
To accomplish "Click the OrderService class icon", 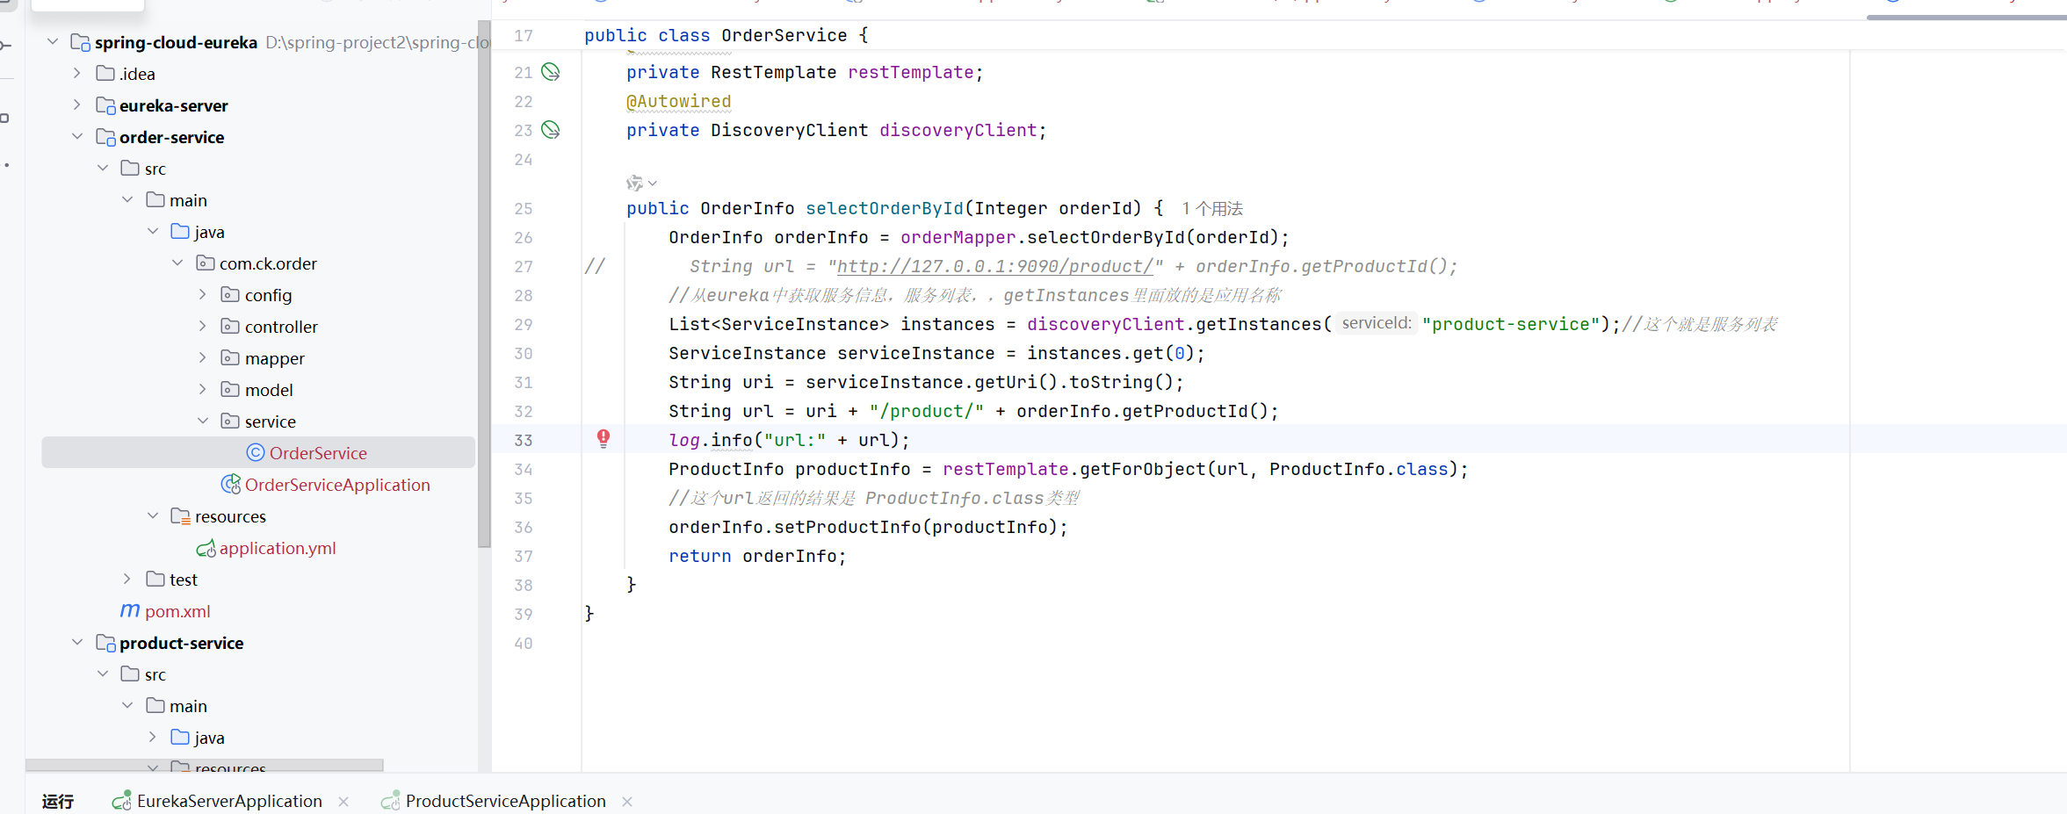I will tap(256, 452).
